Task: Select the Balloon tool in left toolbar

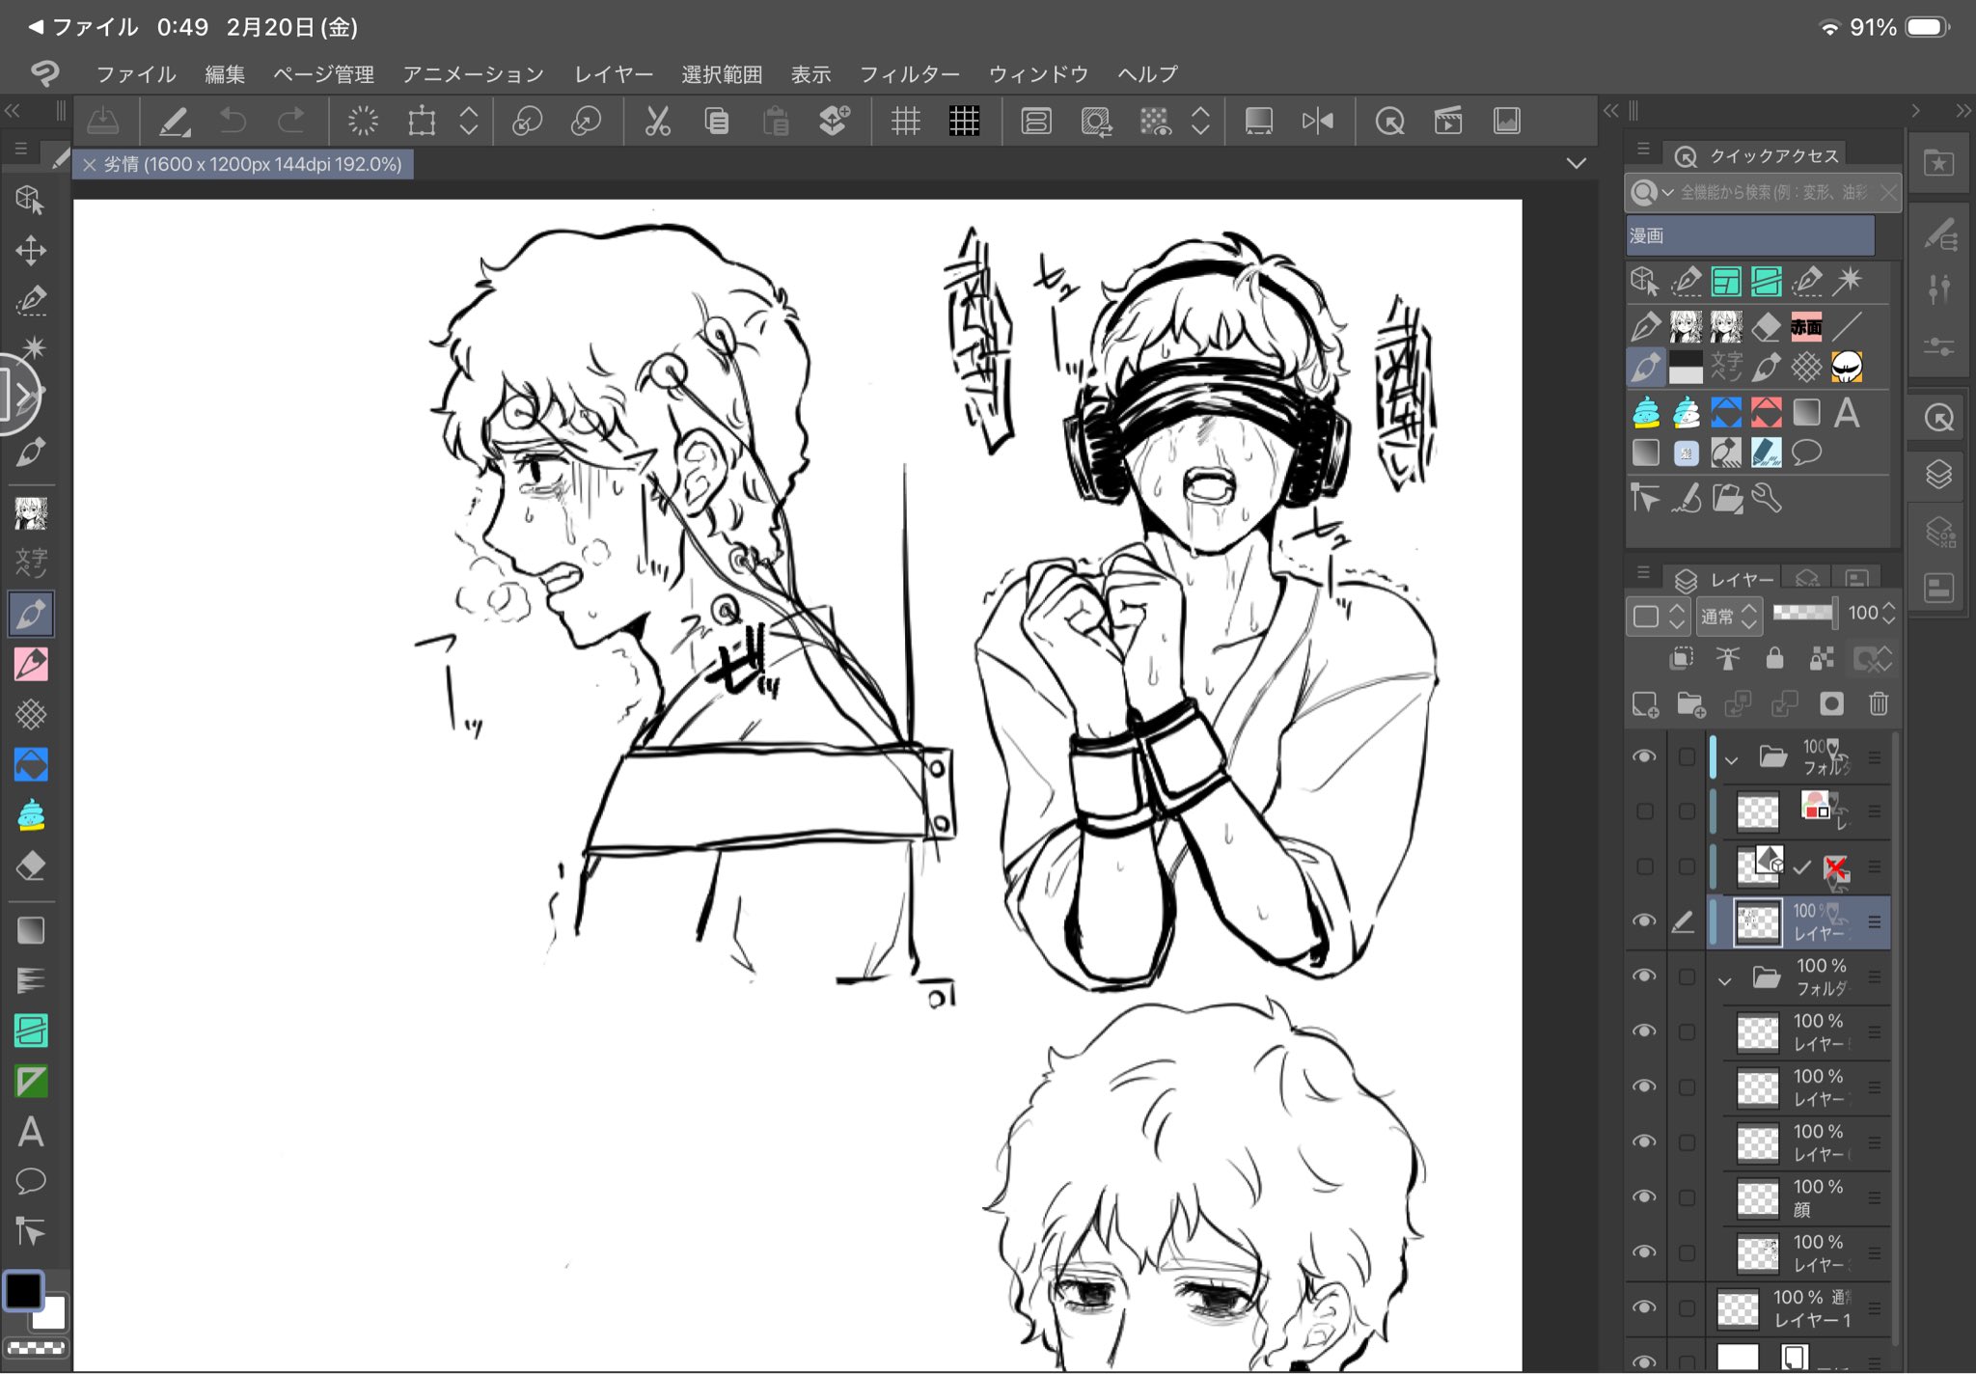Action: tap(31, 1181)
